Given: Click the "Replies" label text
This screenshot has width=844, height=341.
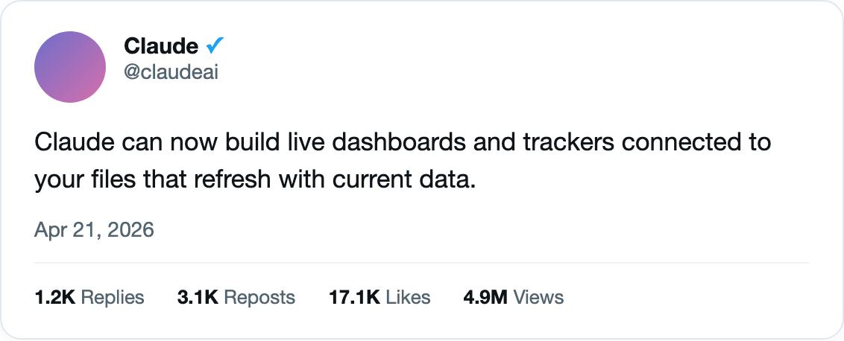Looking at the screenshot, I should (x=112, y=298).
